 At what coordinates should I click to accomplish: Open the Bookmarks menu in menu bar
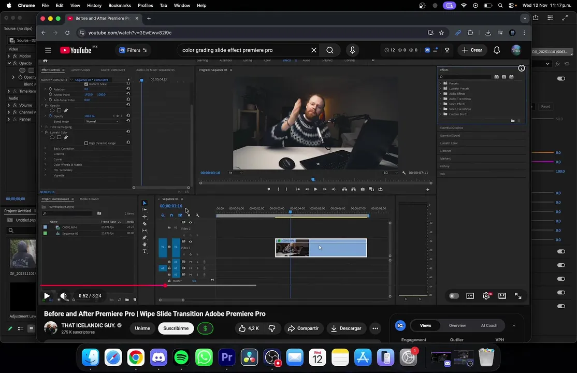[x=120, y=6]
